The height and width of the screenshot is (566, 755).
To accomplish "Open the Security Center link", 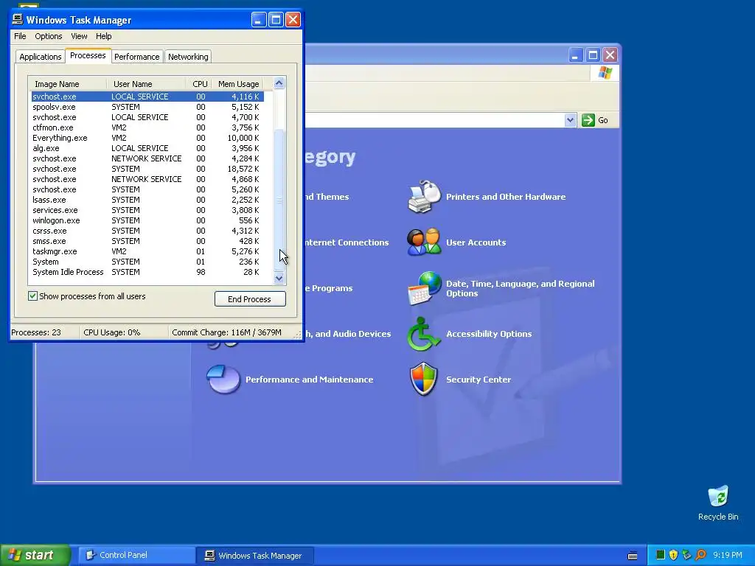I will 479,380.
